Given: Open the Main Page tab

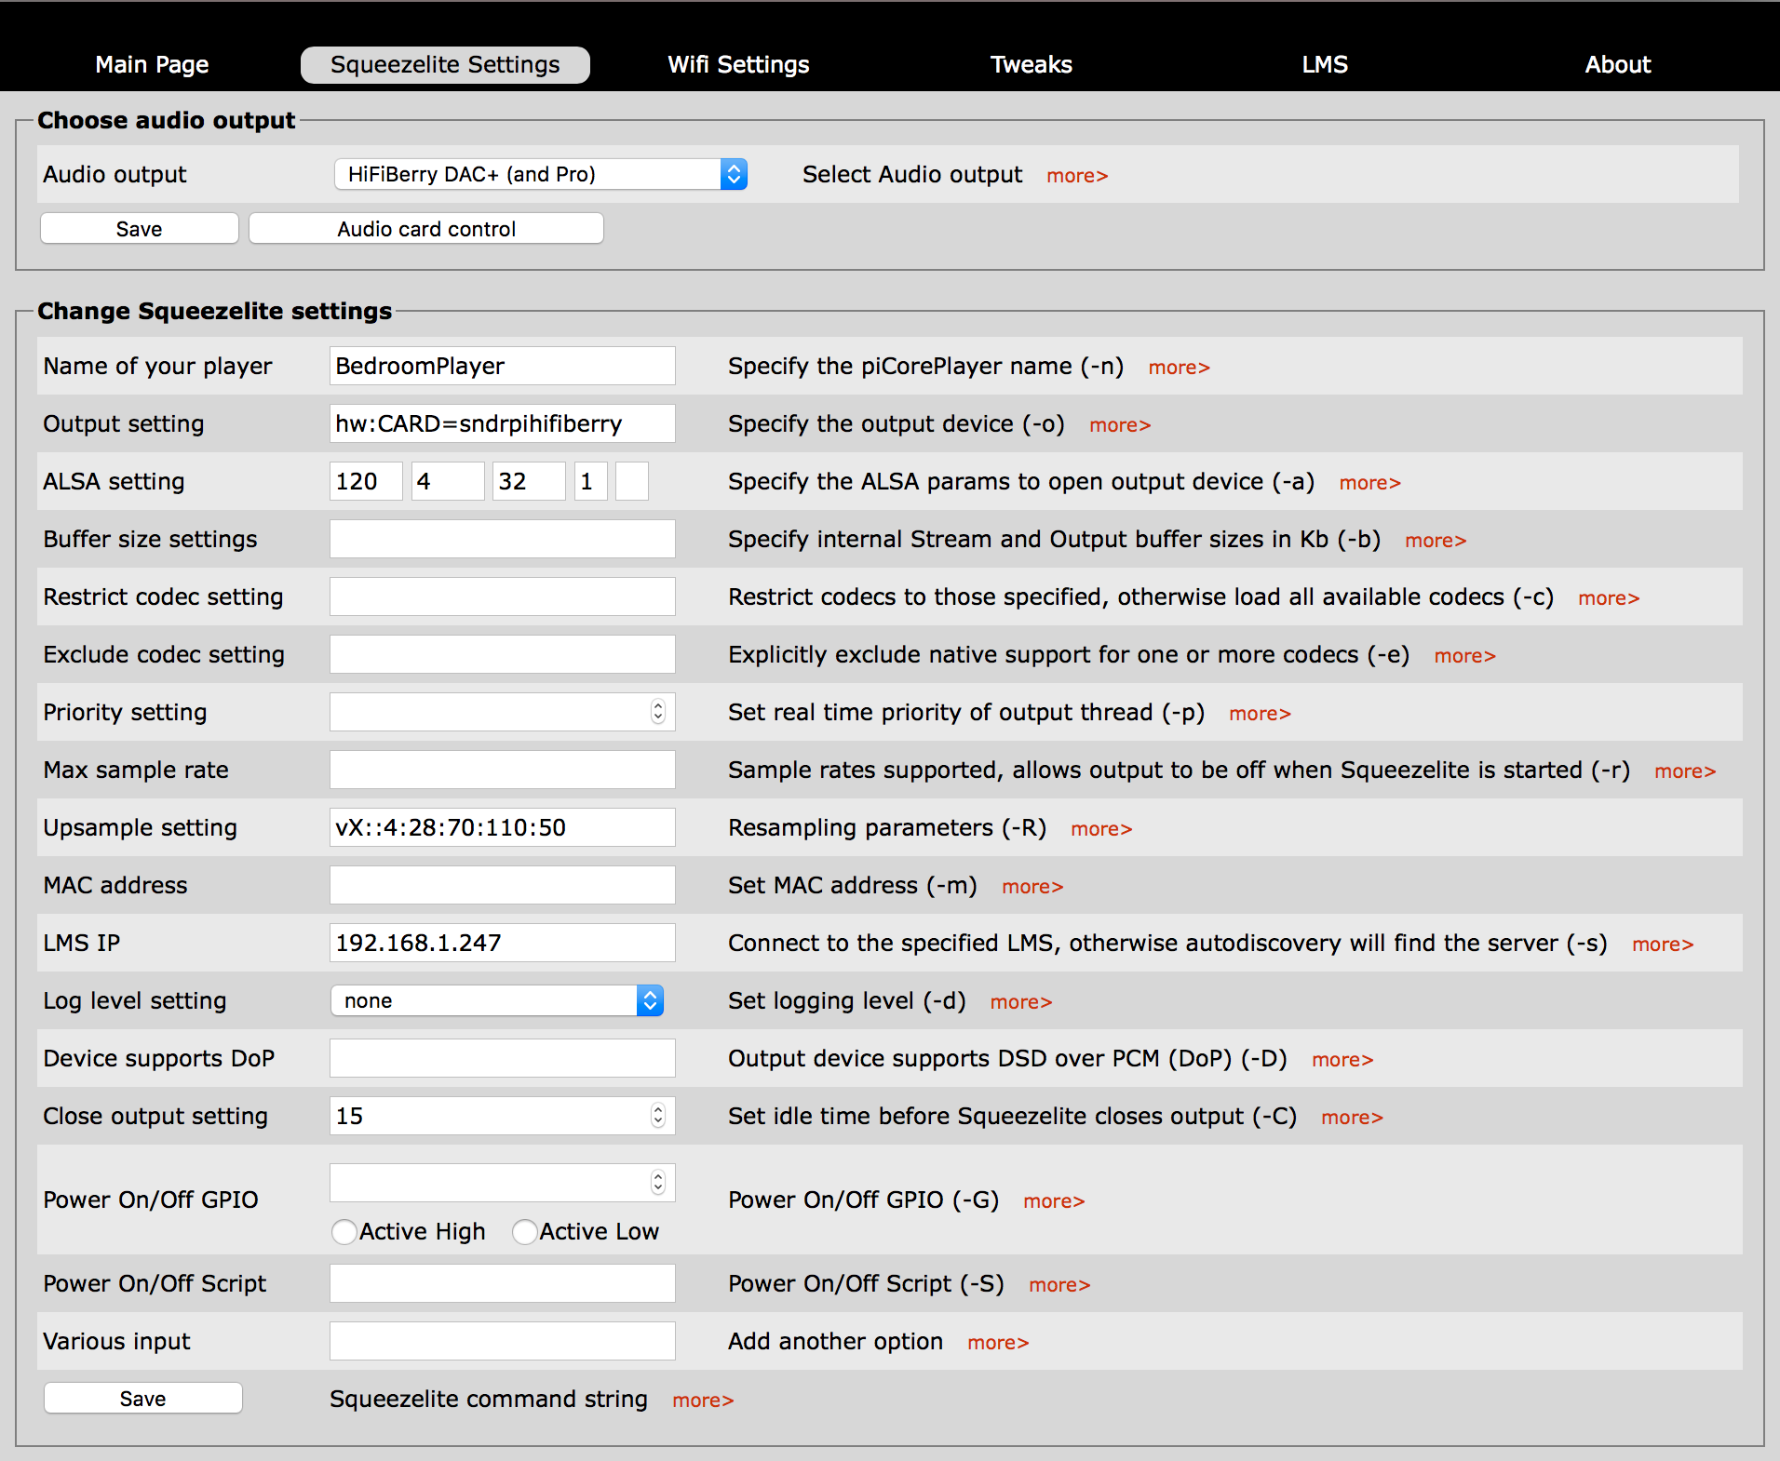Looking at the screenshot, I should tap(152, 64).
